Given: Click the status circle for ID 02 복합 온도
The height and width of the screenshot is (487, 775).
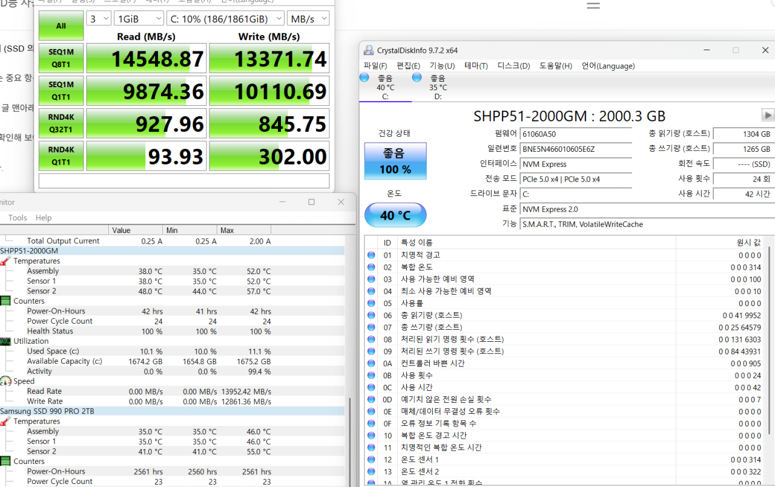Looking at the screenshot, I should (x=371, y=267).
